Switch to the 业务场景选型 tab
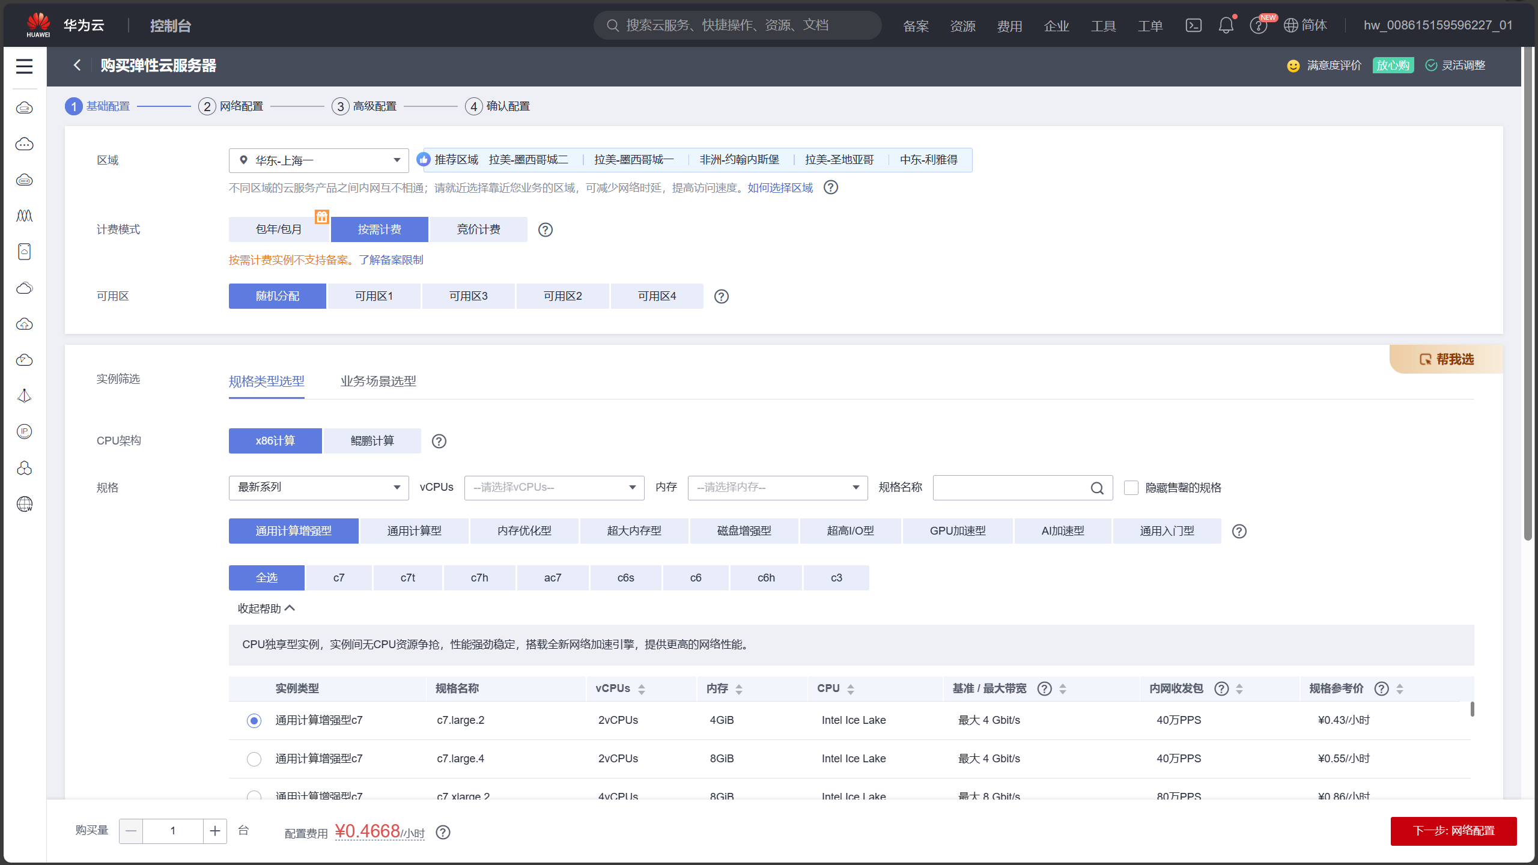The width and height of the screenshot is (1538, 865). tap(378, 381)
